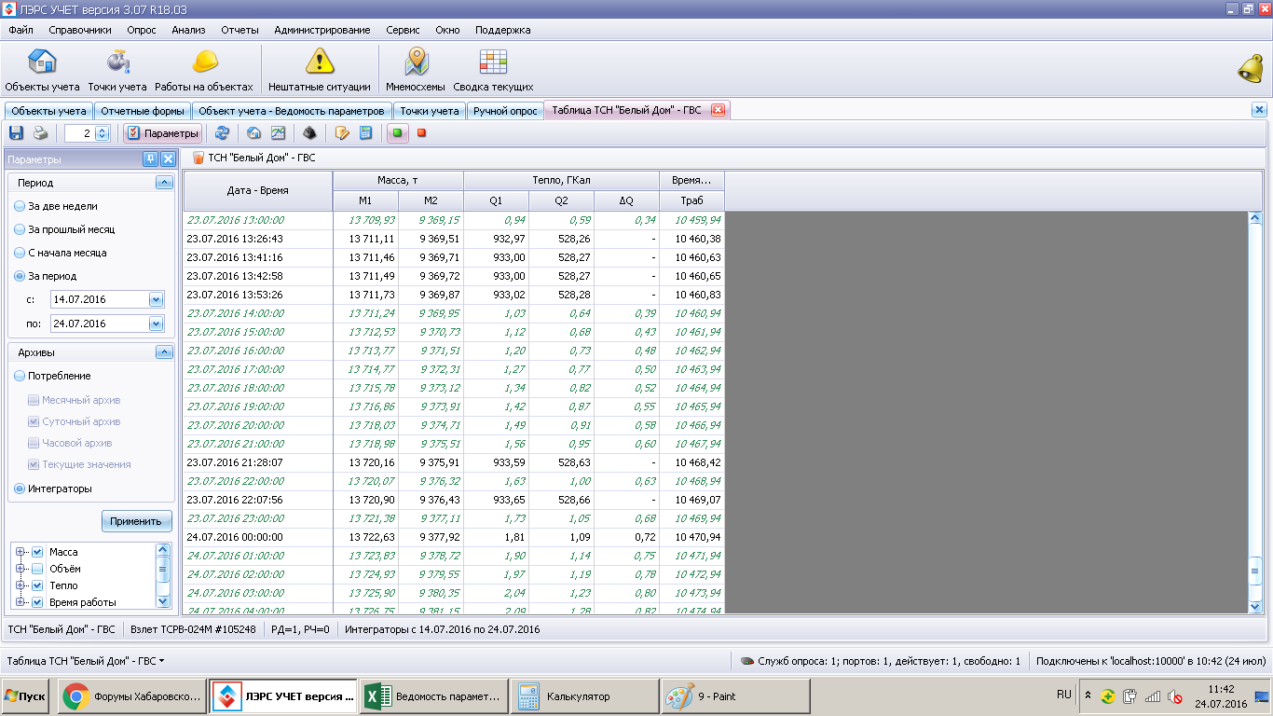Click the parameter tree scrollbar thumb
1273x716 pixels.
click(x=163, y=569)
